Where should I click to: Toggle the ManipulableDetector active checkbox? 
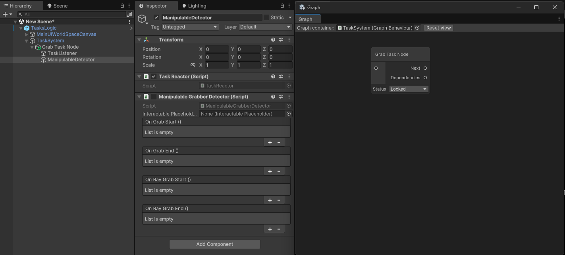pyautogui.click(x=156, y=17)
